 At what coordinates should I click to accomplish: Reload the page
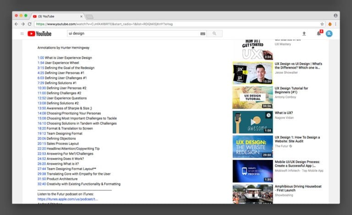click(30, 24)
